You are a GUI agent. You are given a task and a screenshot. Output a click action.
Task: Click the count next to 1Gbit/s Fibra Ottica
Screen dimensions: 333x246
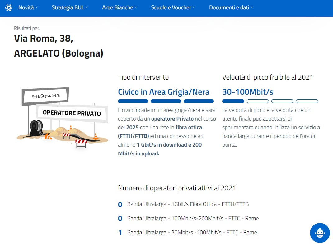pos(120,204)
